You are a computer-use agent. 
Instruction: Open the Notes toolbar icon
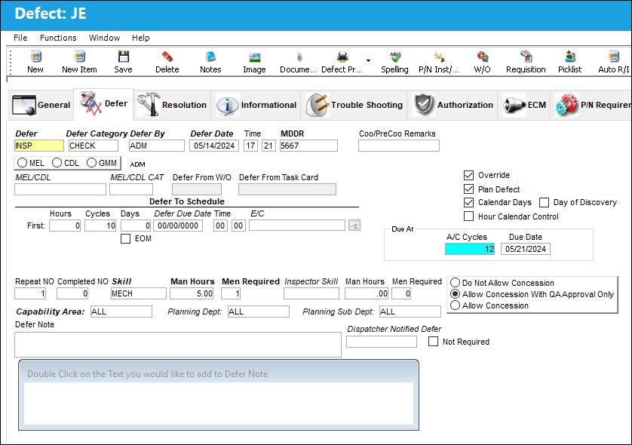coord(211,57)
